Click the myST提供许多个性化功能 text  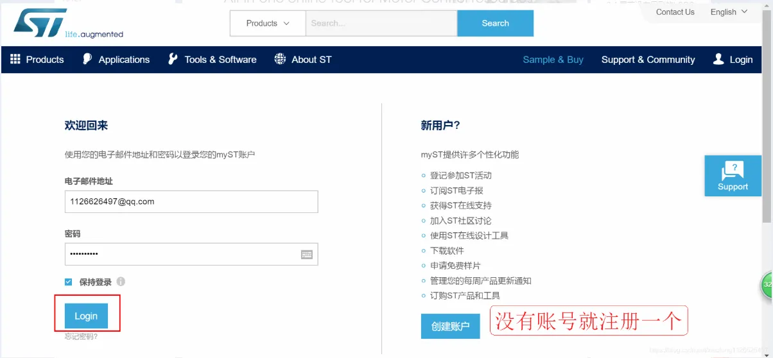470,155
